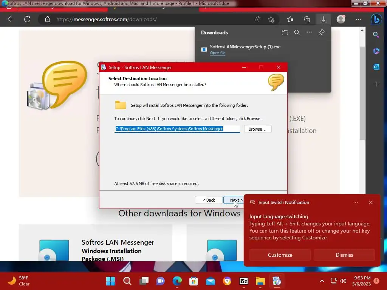Click the installation folder path field

177,129
